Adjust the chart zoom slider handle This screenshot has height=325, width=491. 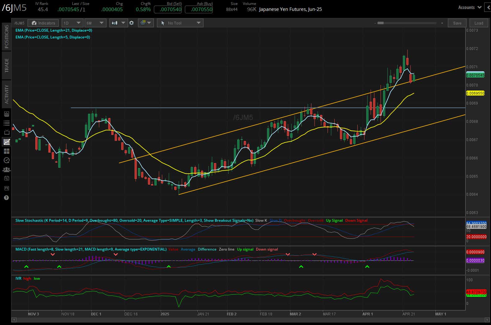click(381, 23)
